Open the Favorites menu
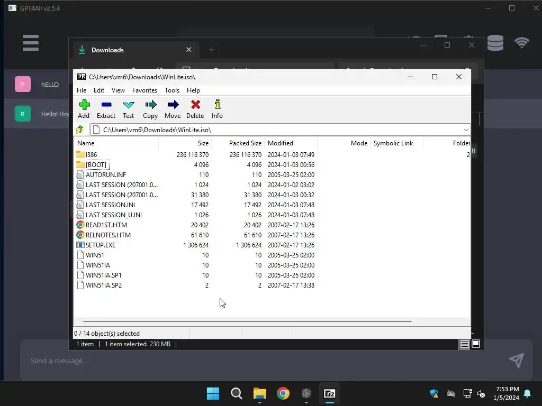The height and width of the screenshot is (406, 542). (x=145, y=90)
